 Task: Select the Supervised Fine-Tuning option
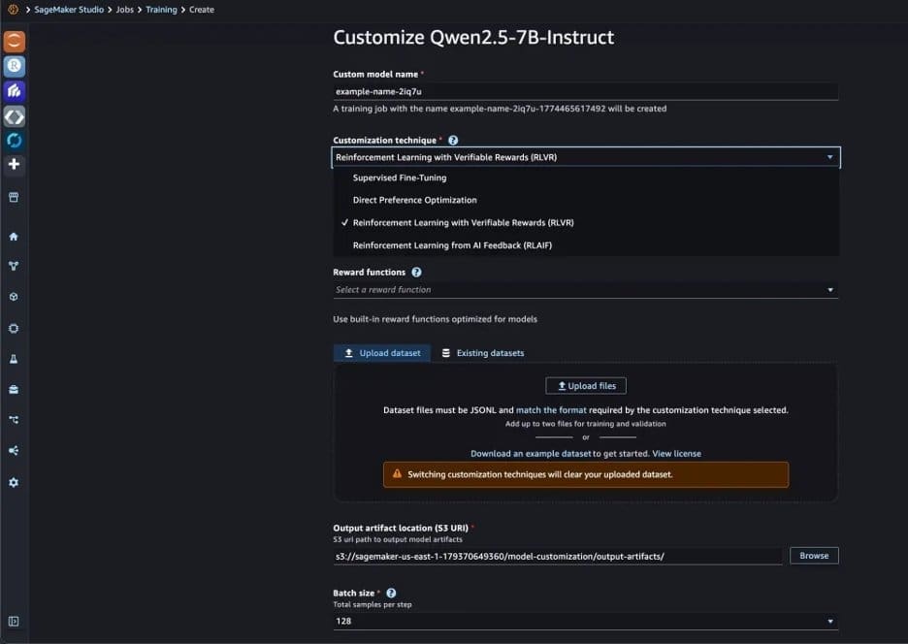click(x=400, y=177)
